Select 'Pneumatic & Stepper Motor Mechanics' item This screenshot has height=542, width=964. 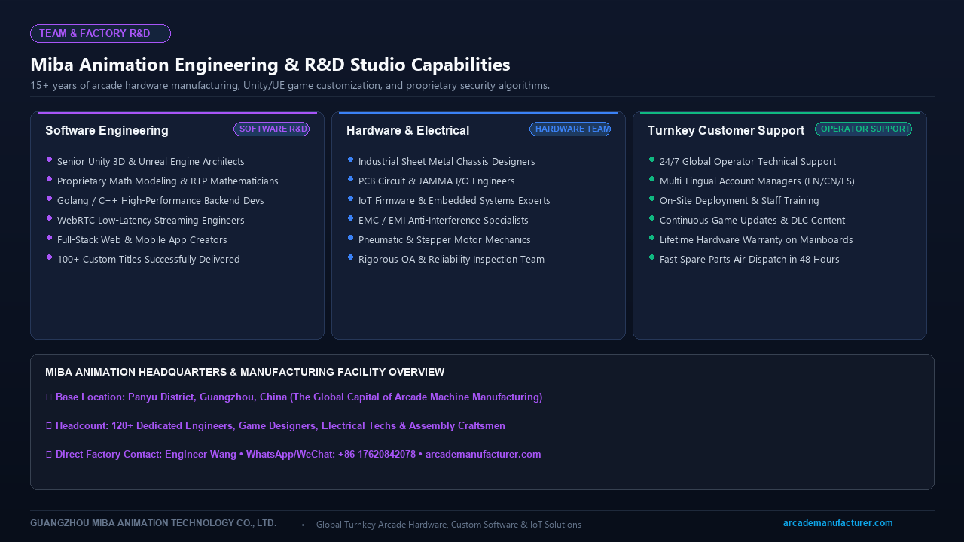[x=444, y=240]
